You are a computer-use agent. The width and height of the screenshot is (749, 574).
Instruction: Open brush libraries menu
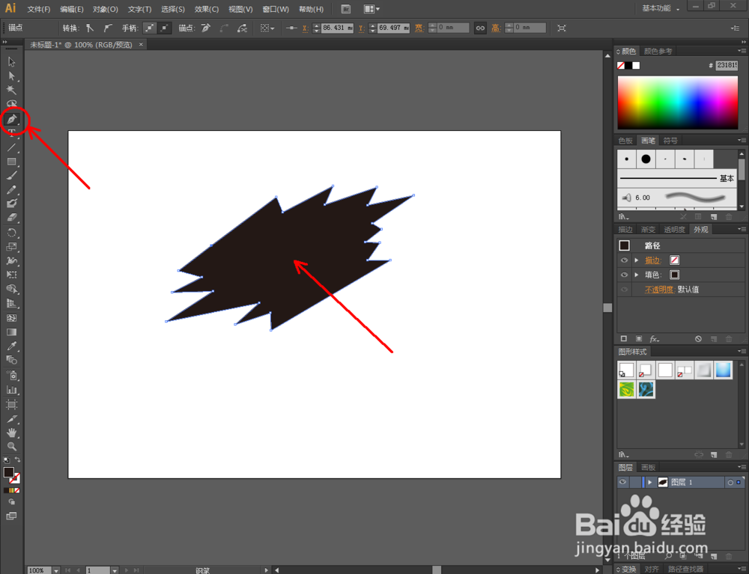623,217
